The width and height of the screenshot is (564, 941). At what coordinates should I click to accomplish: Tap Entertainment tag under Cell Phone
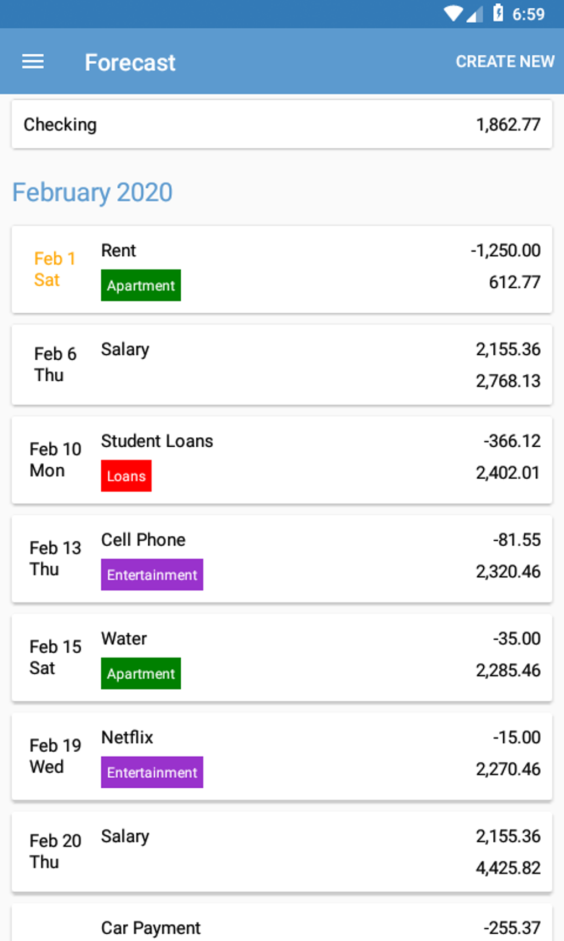pyautogui.click(x=152, y=575)
